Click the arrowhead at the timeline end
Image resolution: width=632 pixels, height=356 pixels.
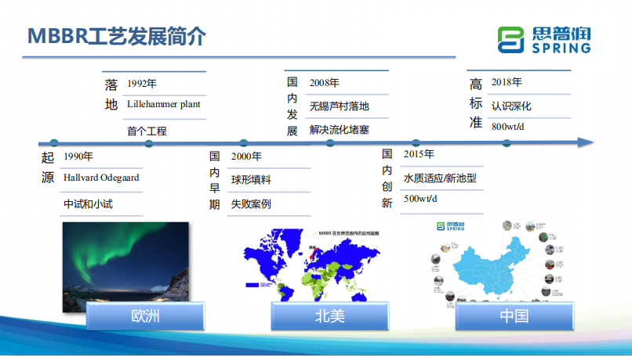[x=584, y=143]
